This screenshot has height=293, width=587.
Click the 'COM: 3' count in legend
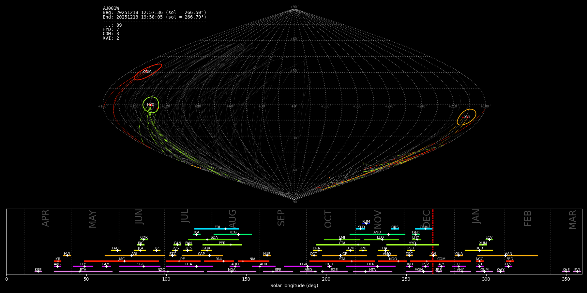tap(111, 34)
